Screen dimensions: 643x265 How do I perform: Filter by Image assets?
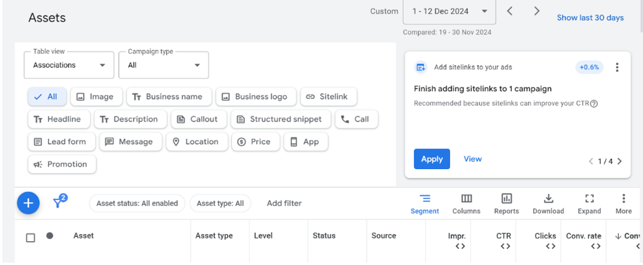tap(96, 97)
